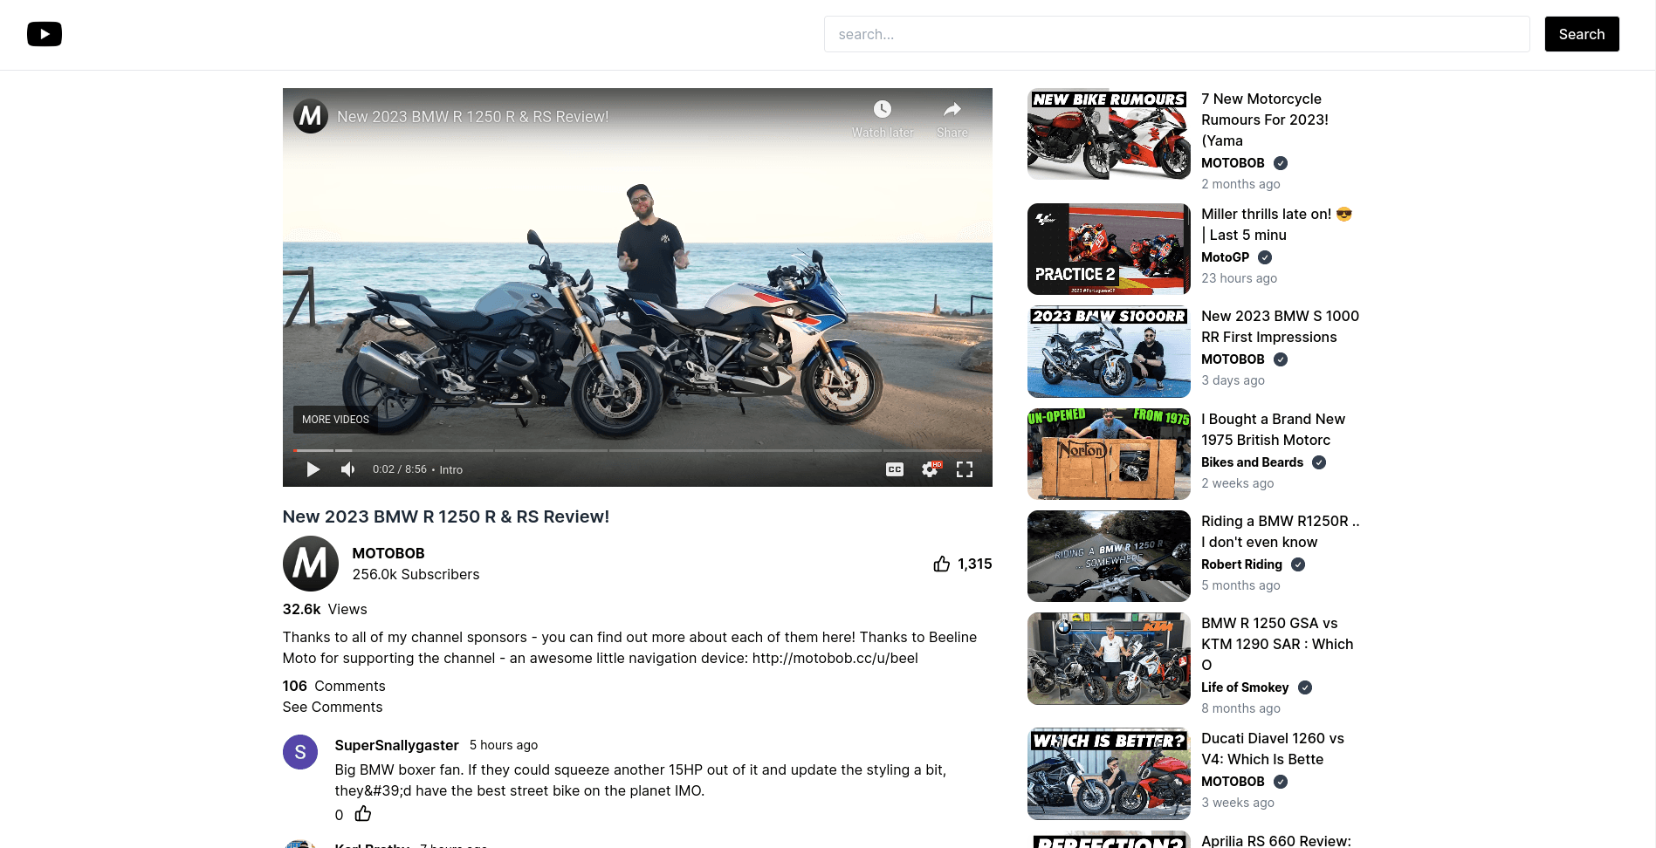
Task: Like the video with thumbs-up icon
Action: (942, 564)
